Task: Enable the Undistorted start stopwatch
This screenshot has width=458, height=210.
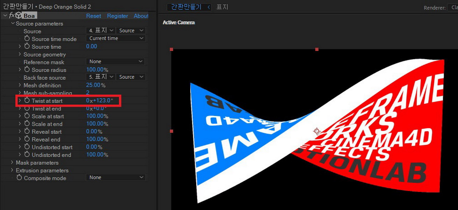Action: pyautogui.click(x=27, y=147)
